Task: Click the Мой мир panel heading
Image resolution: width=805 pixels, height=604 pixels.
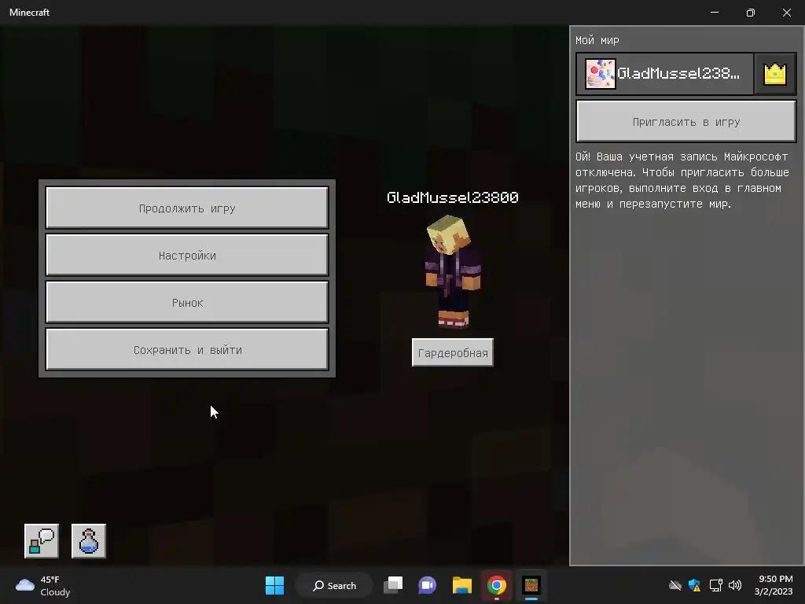Action: click(x=597, y=40)
